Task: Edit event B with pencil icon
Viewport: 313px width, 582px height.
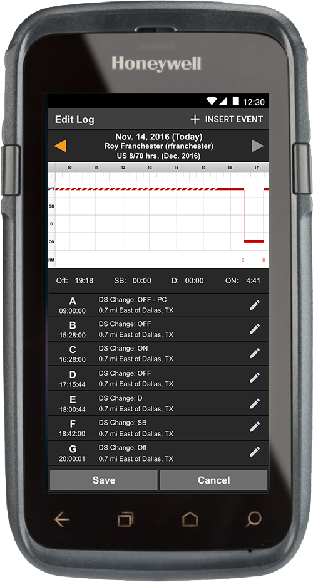Action: pyautogui.click(x=255, y=329)
